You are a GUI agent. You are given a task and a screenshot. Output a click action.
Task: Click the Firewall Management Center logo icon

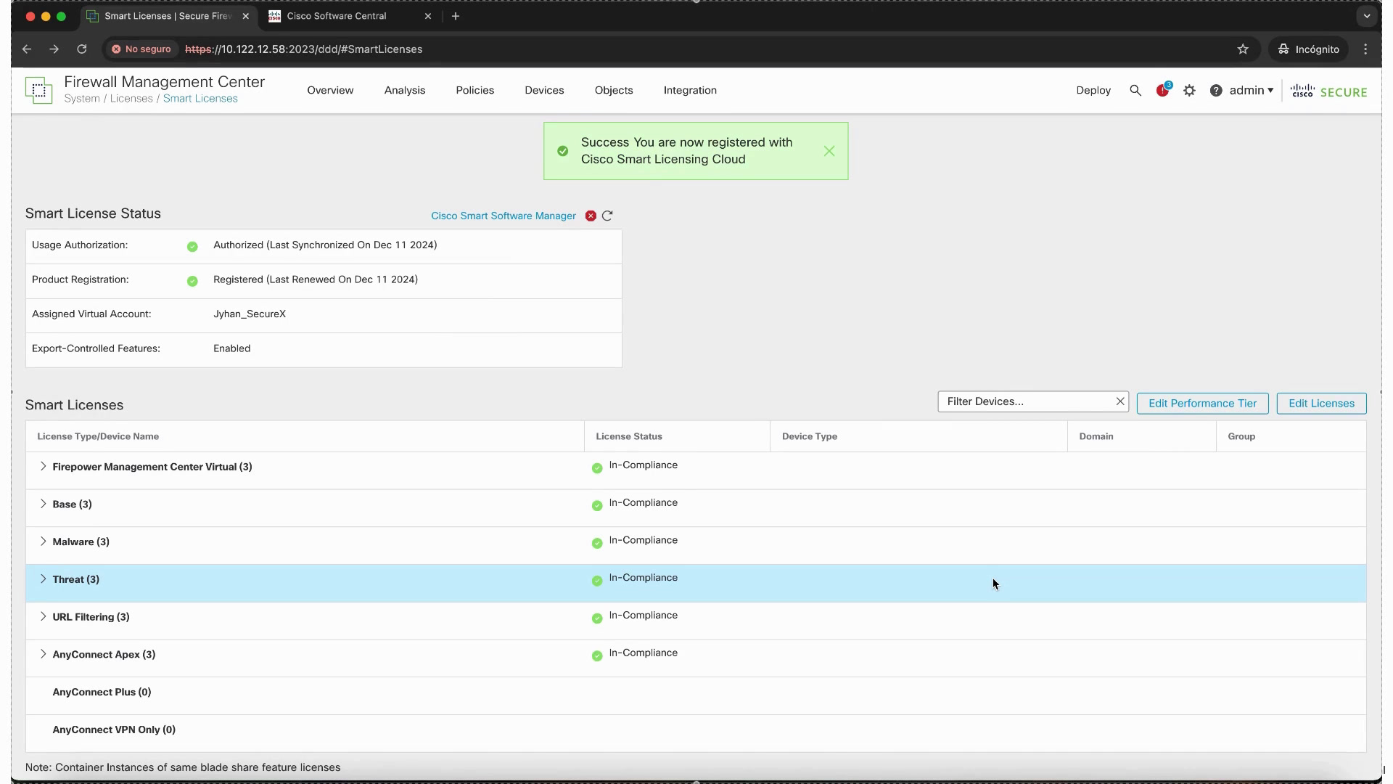pyautogui.click(x=38, y=90)
